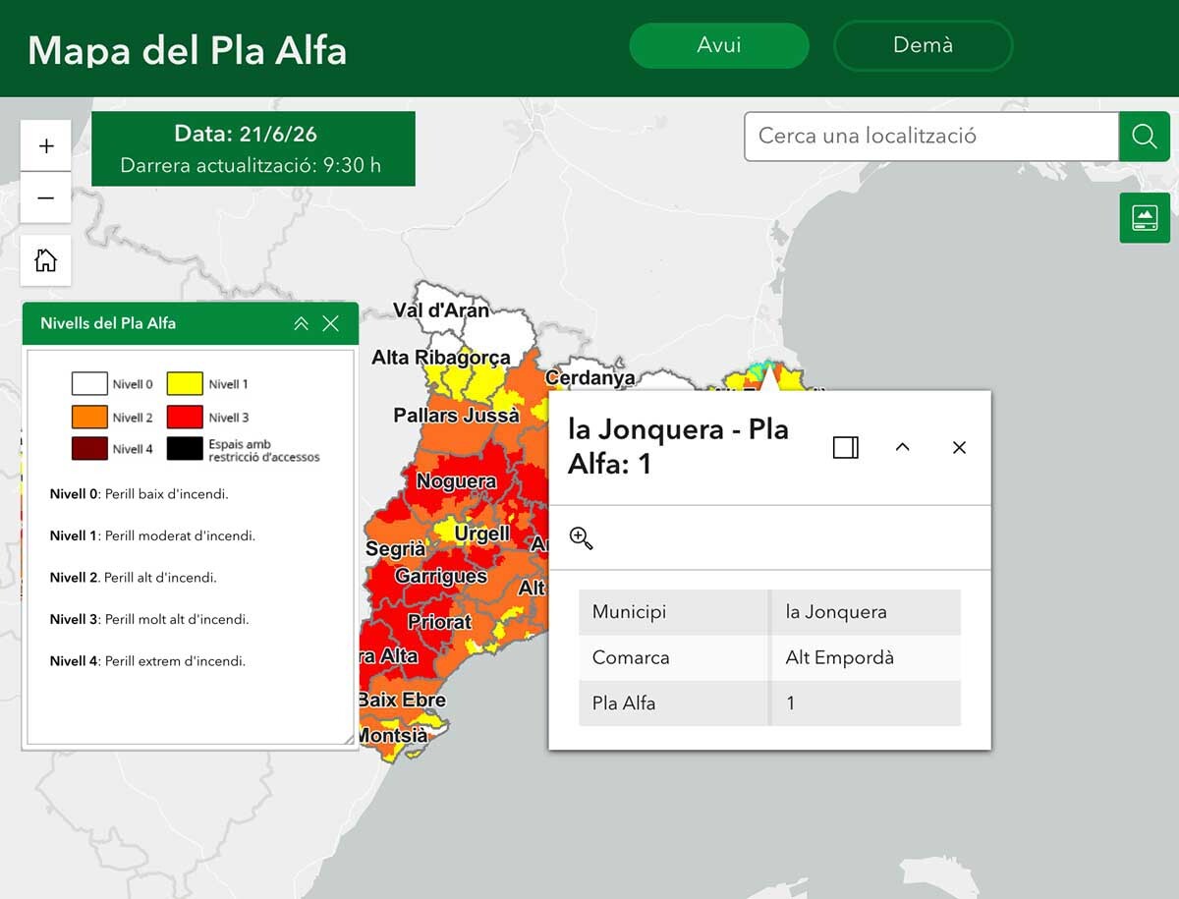Grab the legend panel resize handle corner
Image resolution: width=1179 pixels, height=899 pixels.
click(348, 739)
